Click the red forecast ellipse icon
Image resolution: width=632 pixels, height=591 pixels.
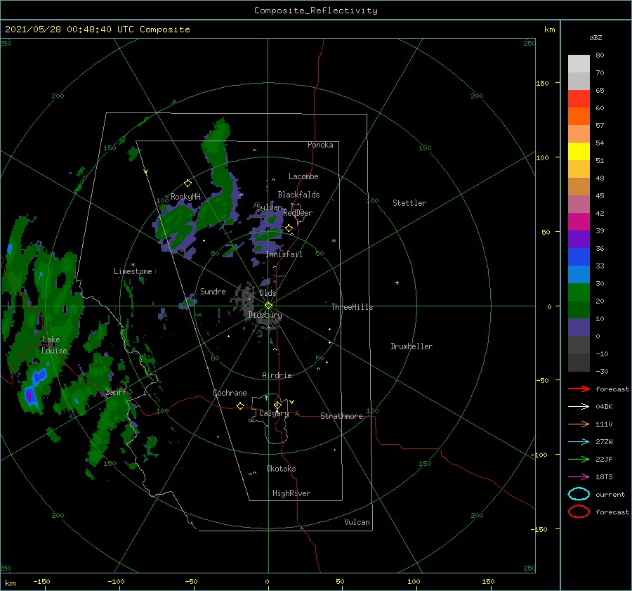[x=579, y=512]
